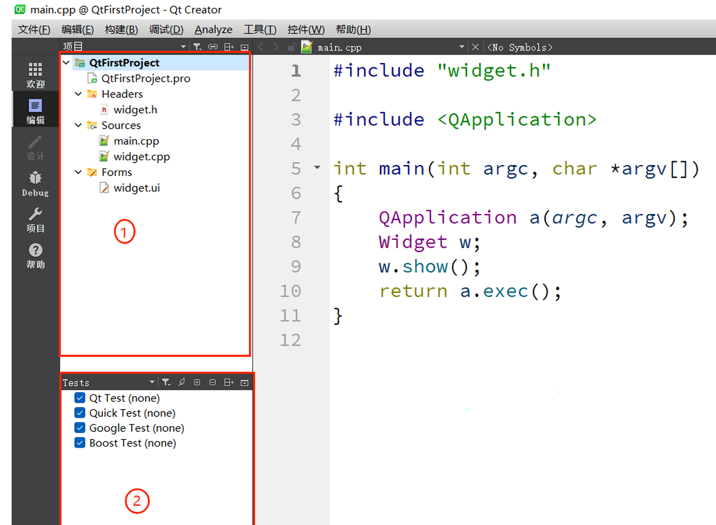716x525 pixels.
Task: Click the "widget.h" include string
Action: 493,71
